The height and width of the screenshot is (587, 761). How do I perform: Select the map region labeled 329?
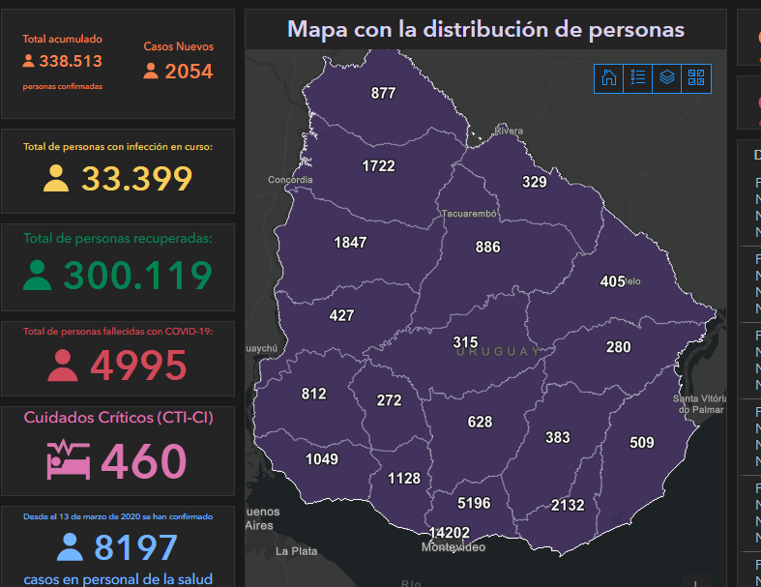[x=535, y=182]
